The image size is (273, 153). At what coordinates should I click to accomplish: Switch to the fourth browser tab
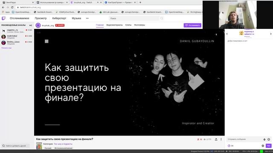[x=120, y=3]
